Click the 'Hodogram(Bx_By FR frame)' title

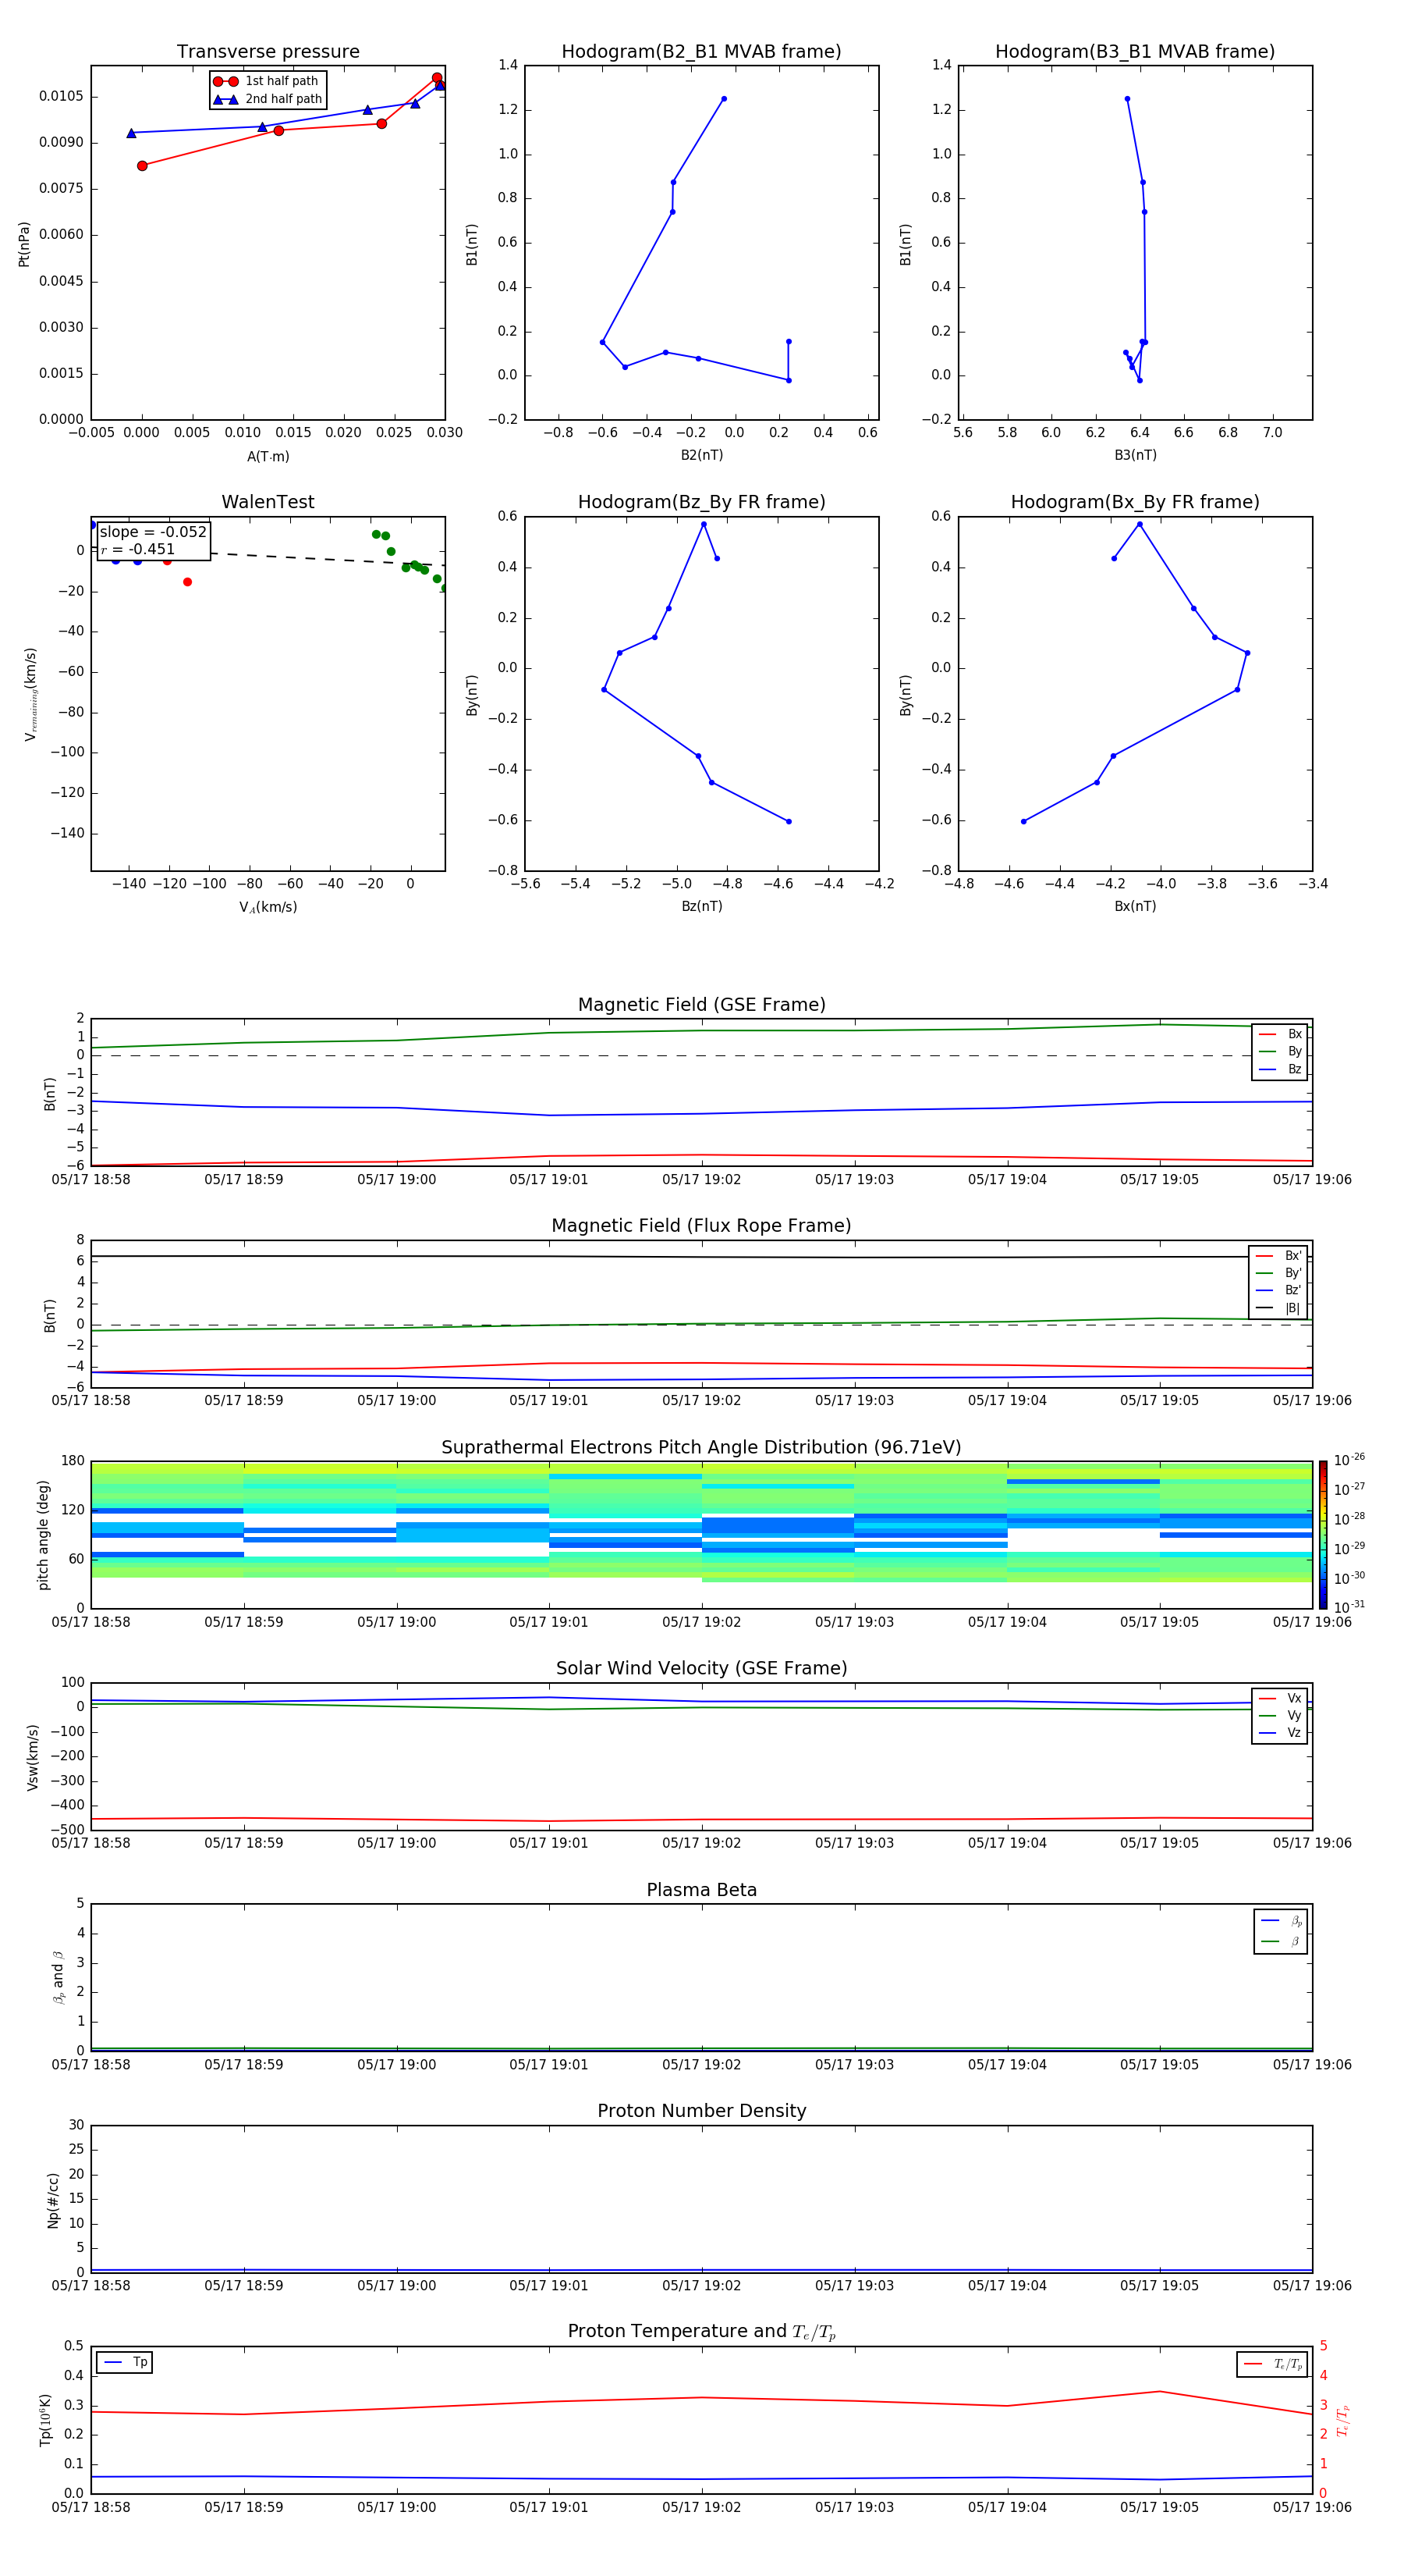point(1135,502)
